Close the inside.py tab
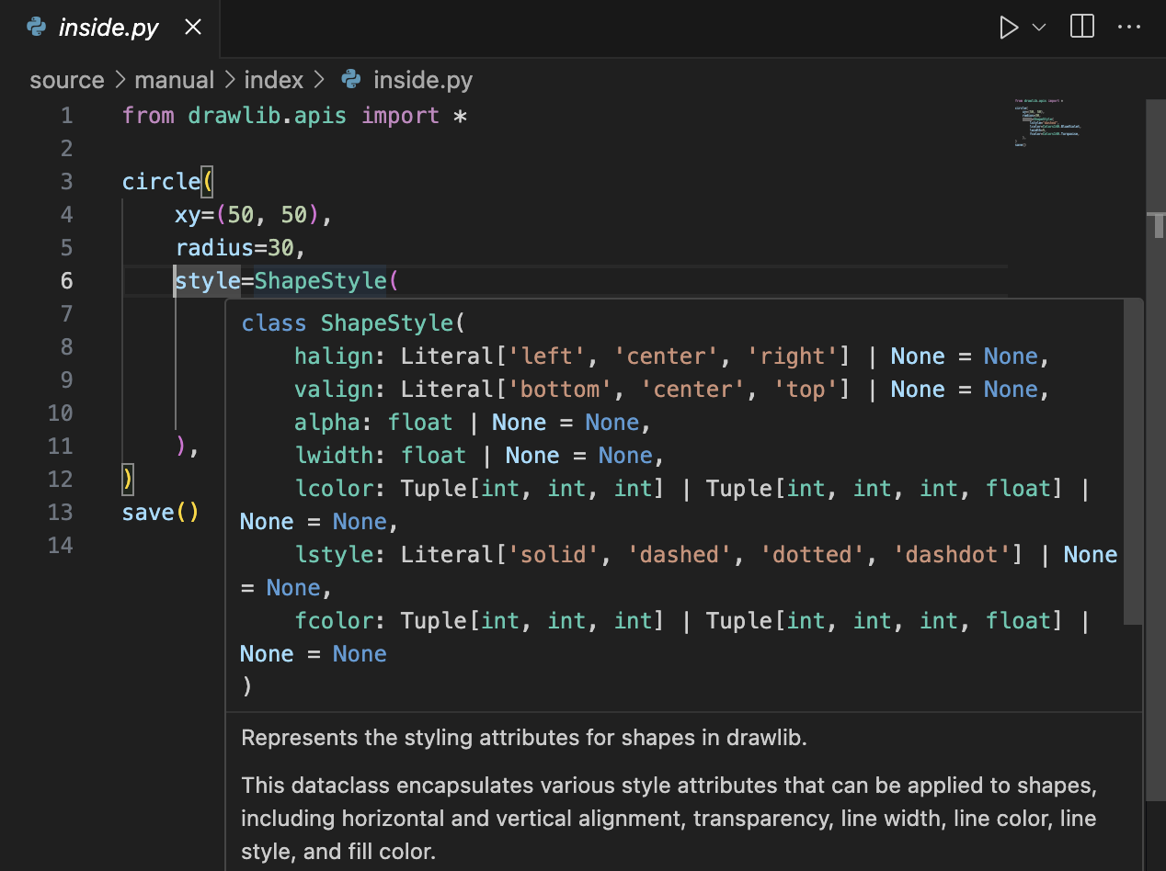Screen dimensions: 1166x871 point(193,28)
